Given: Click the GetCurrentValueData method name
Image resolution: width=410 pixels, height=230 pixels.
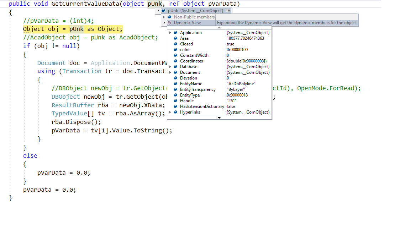Looking at the screenshot, I should pos(85,4).
